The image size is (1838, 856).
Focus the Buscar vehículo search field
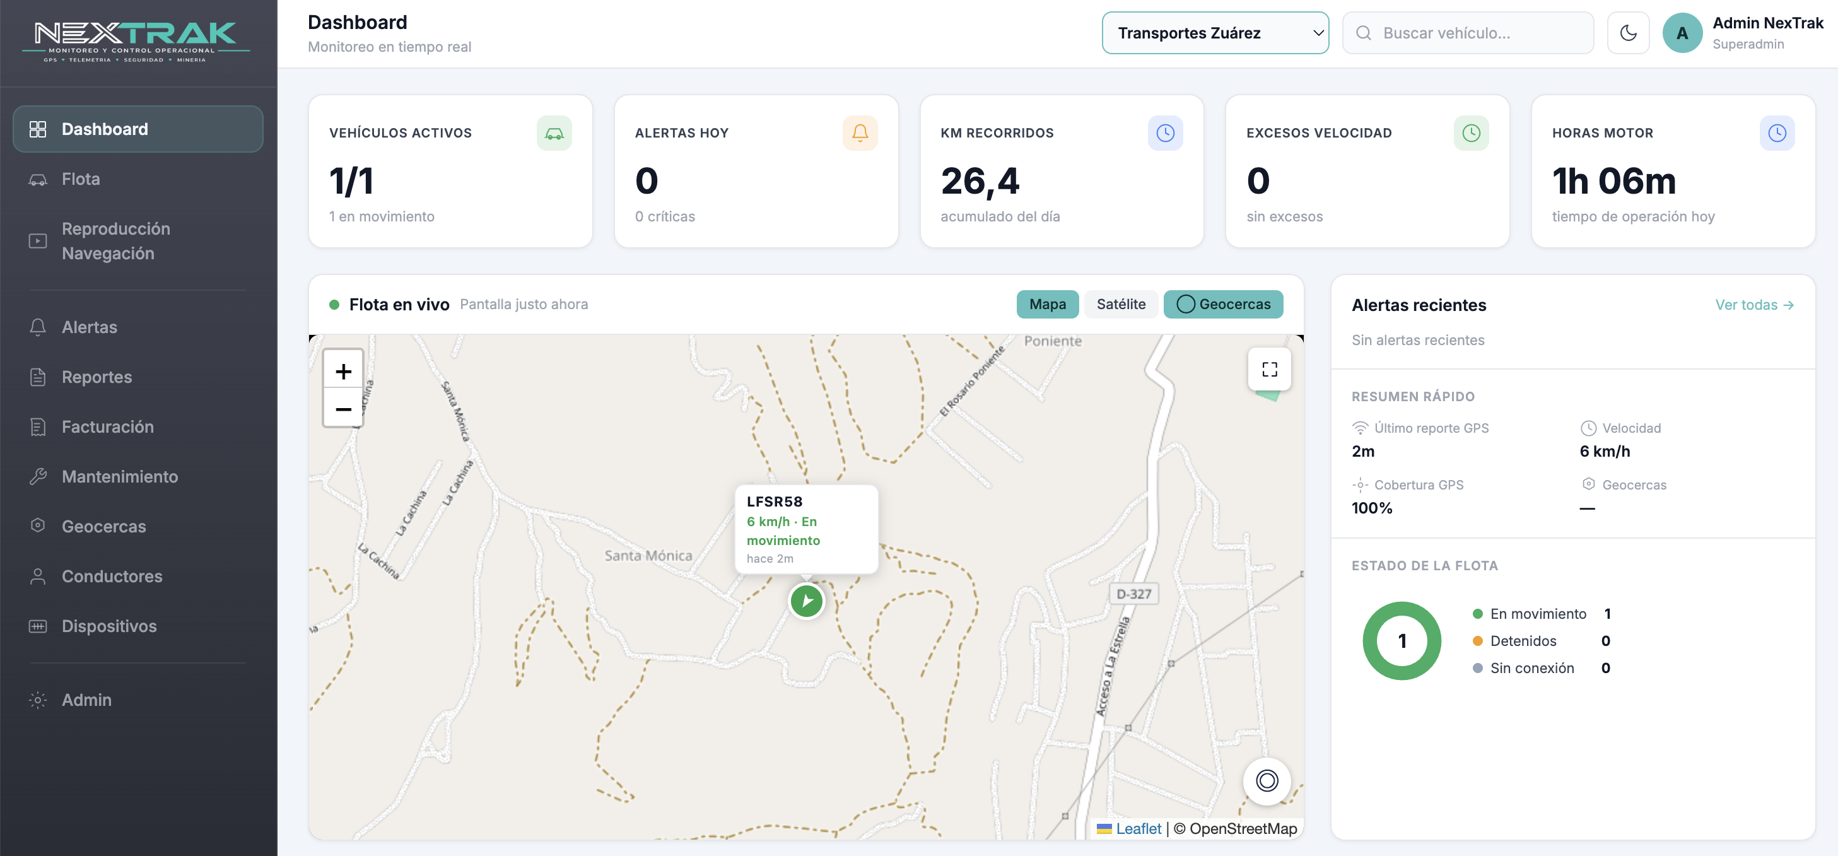click(1468, 33)
